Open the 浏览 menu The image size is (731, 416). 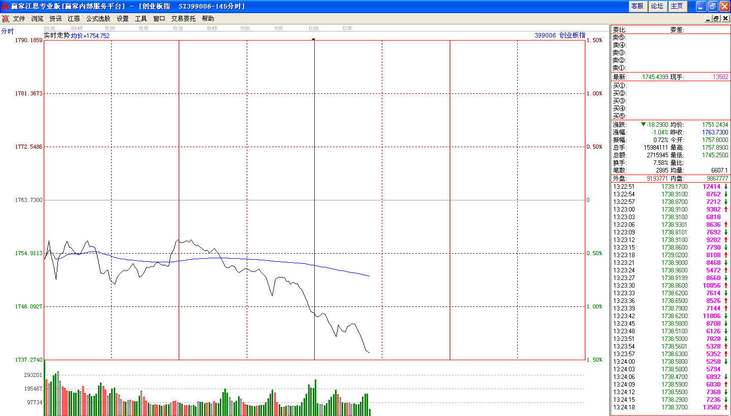[x=38, y=19]
